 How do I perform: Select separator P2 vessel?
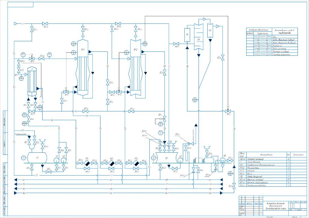[x=210, y=30]
